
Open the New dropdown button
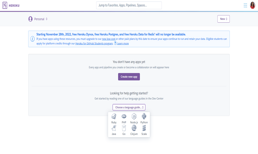pyautogui.click(x=223, y=19)
